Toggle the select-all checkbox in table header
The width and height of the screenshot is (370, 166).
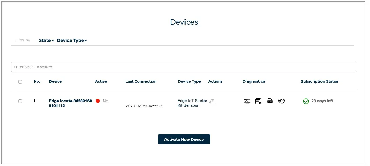[x=20, y=82]
